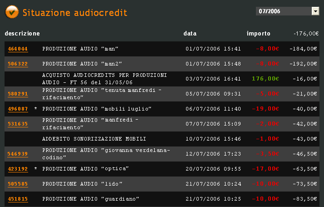The width and height of the screenshot is (324, 207).
Task: Open production link 506322
Action: 18,64
